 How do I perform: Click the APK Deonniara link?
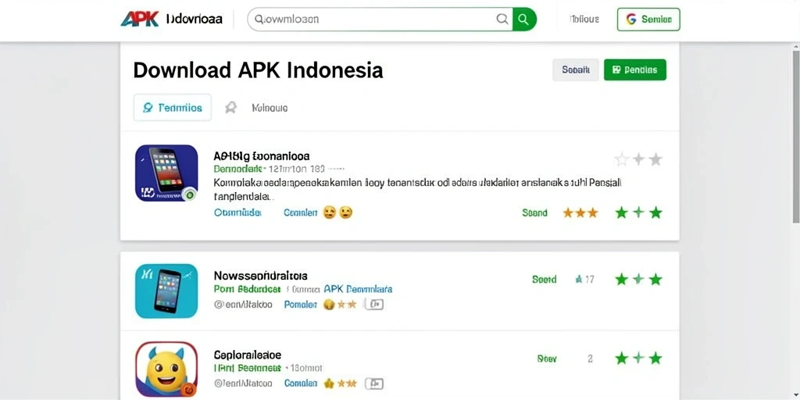click(x=358, y=289)
